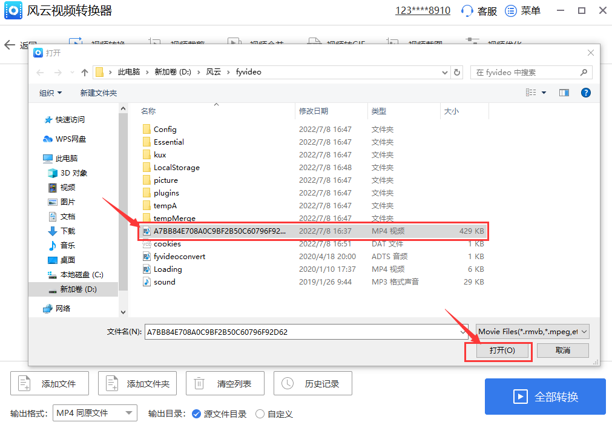The image size is (612, 425).
Task: Click 新加卷 (D:) breadcrumb in address bar
Action: 173,72
